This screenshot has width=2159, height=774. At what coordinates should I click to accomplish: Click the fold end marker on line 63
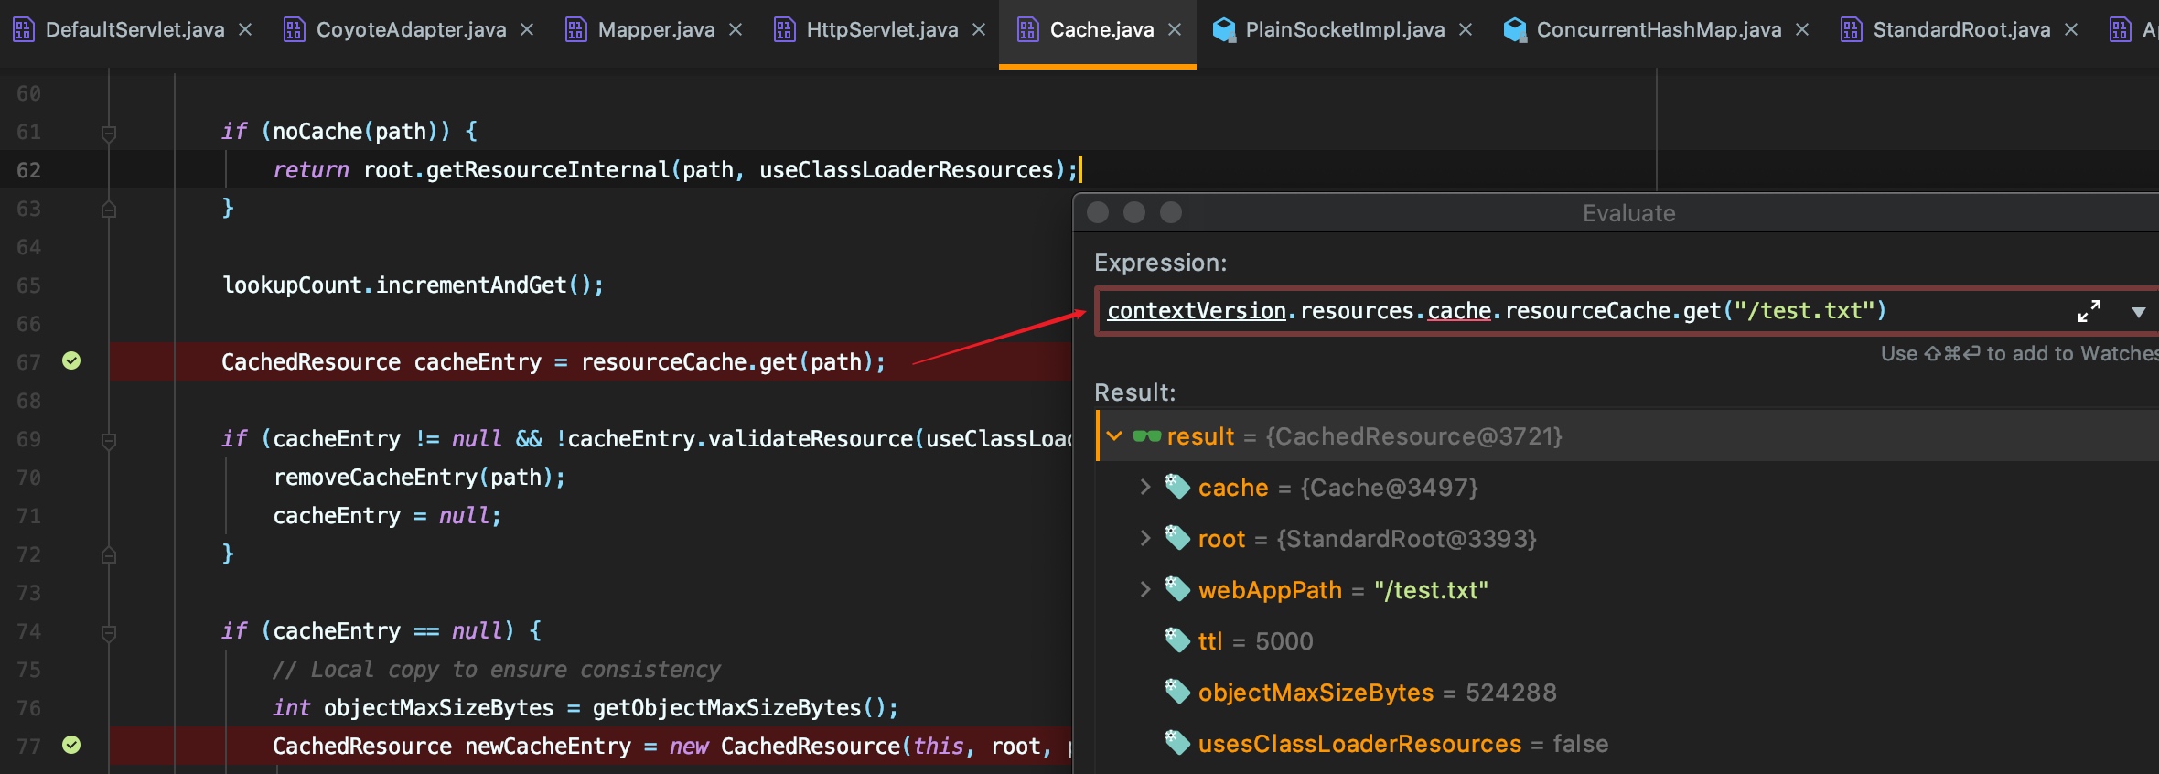(x=109, y=209)
